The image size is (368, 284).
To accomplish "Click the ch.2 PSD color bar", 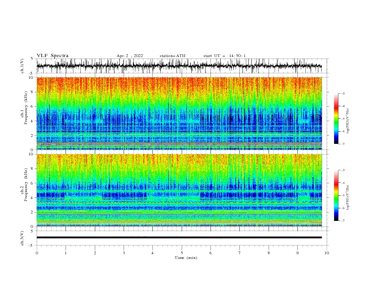I will click(336, 195).
